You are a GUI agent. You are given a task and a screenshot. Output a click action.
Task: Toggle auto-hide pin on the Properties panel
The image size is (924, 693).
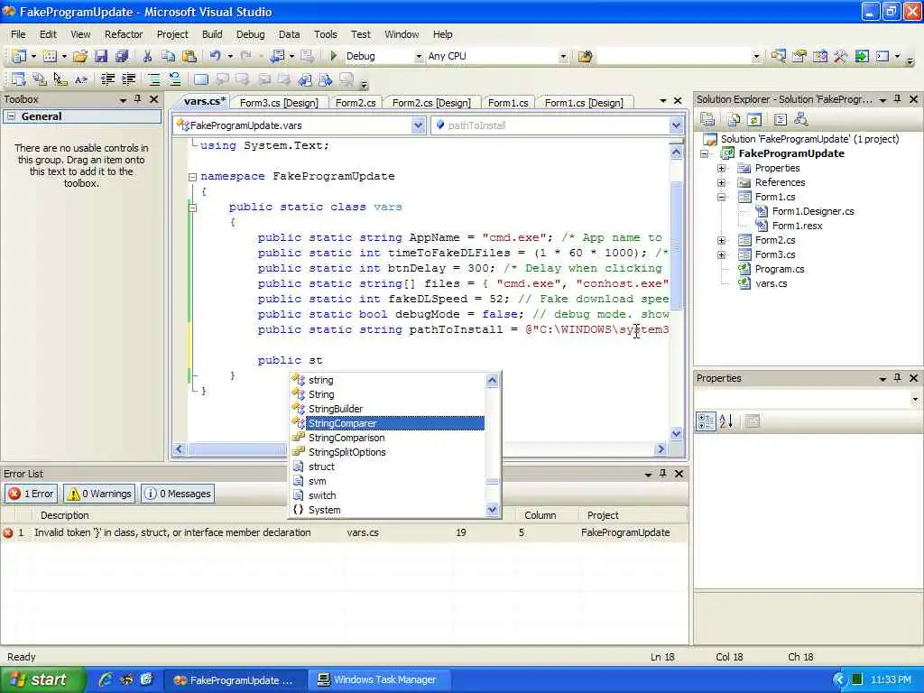pos(897,378)
